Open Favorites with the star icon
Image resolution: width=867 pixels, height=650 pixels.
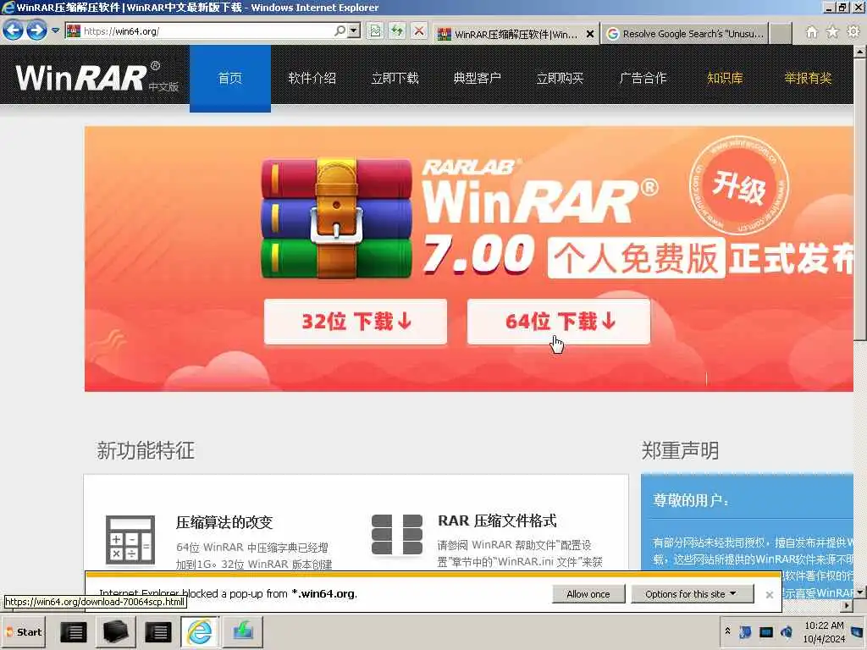click(832, 32)
